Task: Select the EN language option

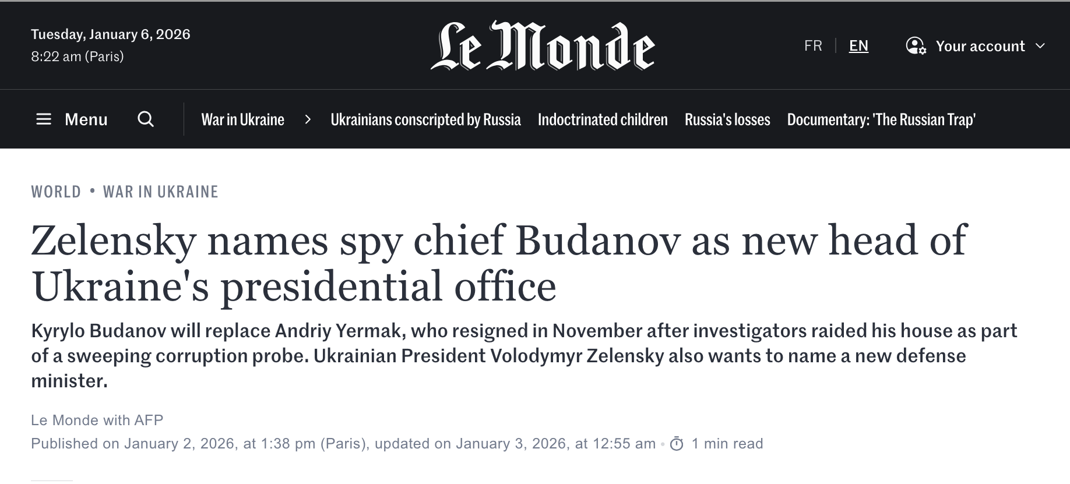Action: point(858,46)
